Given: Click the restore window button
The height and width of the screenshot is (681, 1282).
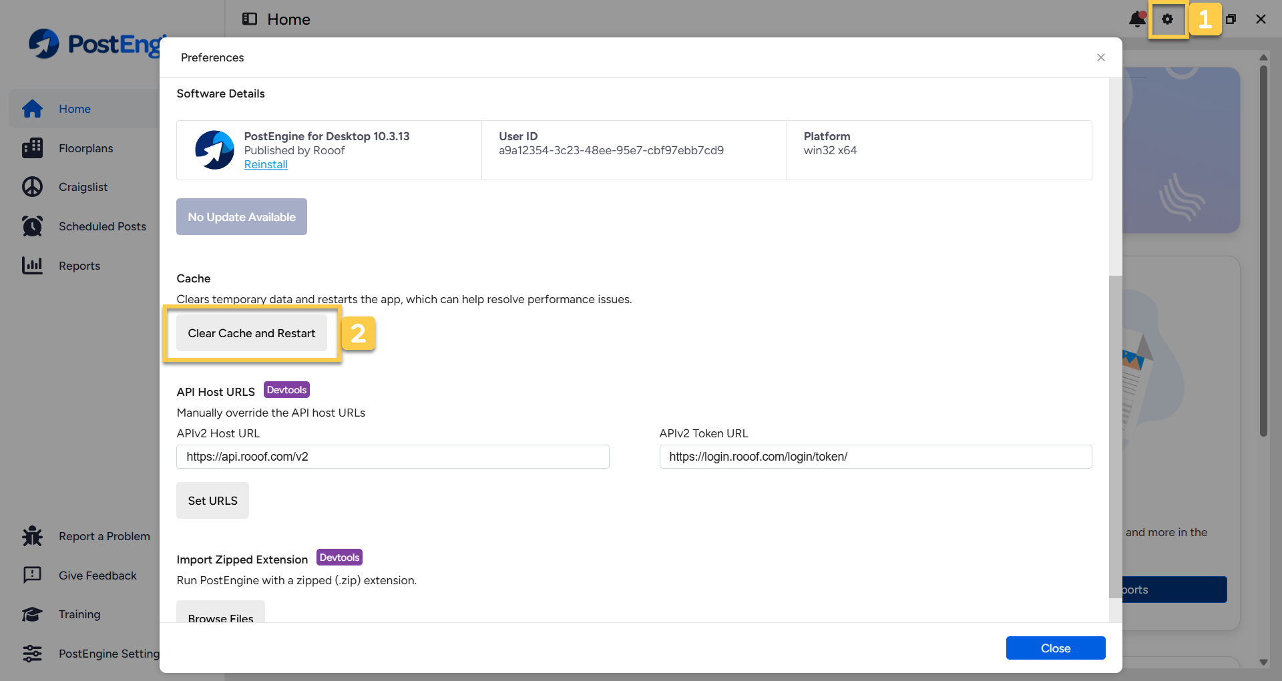Looking at the screenshot, I should 1231,19.
